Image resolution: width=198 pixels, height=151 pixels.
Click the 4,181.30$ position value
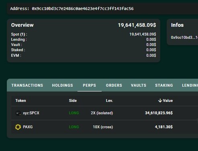(164, 127)
